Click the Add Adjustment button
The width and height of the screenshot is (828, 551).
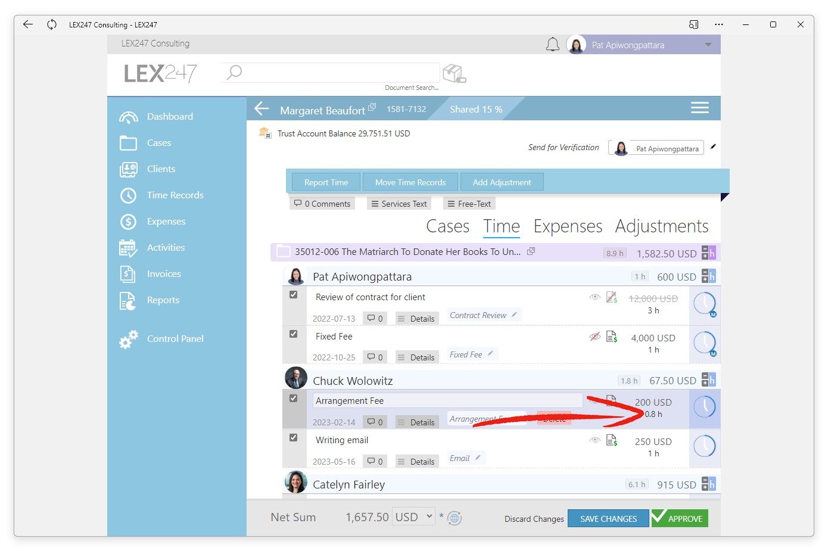coord(502,182)
